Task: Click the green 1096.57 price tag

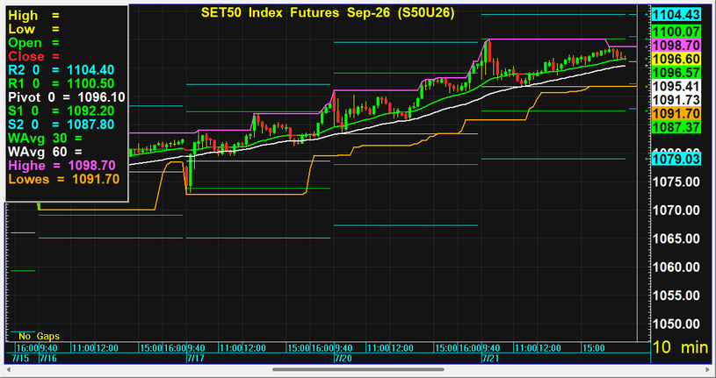Action: click(676, 73)
